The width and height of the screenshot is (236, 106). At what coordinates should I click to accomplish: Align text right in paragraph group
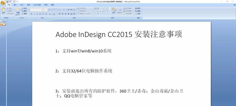pos(66,14)
